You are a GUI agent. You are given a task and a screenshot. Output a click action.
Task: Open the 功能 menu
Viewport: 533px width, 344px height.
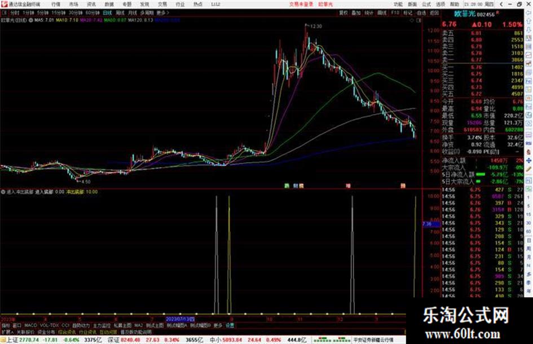[x=398, y=5]
